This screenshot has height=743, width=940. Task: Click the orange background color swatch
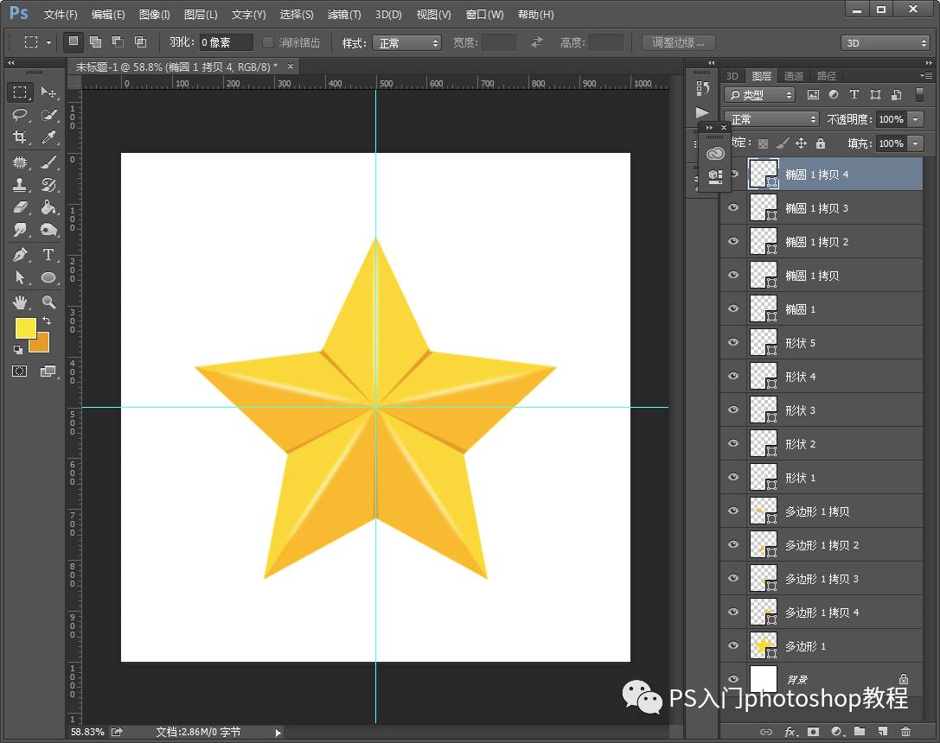[x=42, y=346]
